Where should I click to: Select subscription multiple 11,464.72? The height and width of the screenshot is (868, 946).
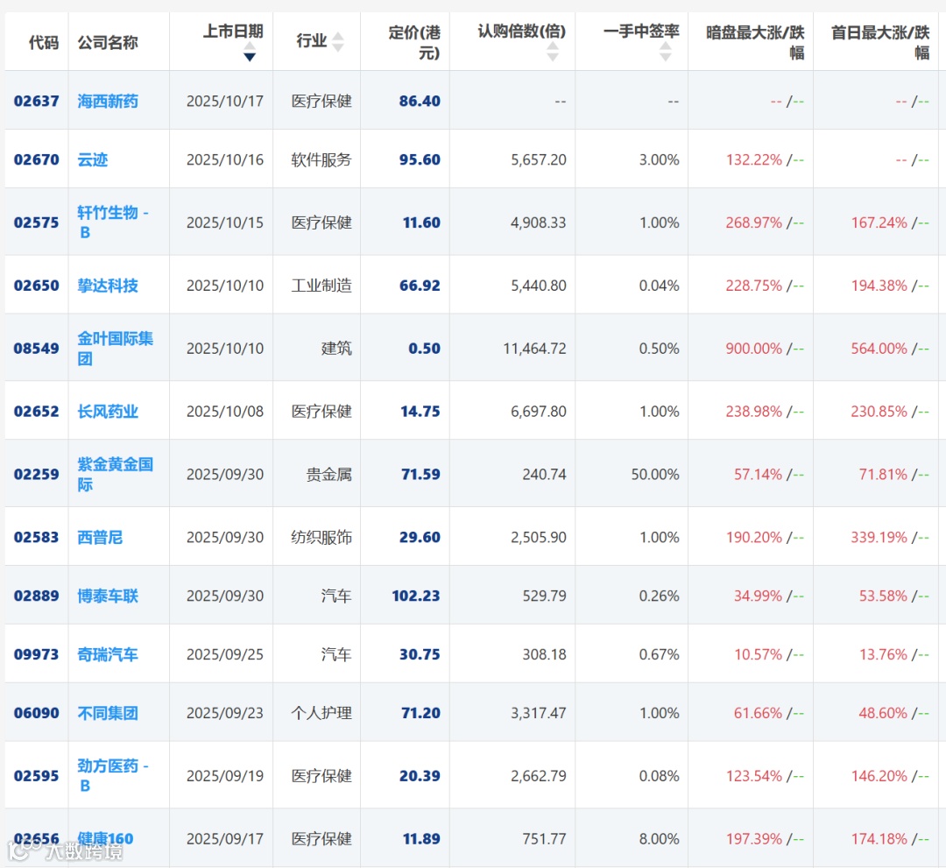[534, 348]
